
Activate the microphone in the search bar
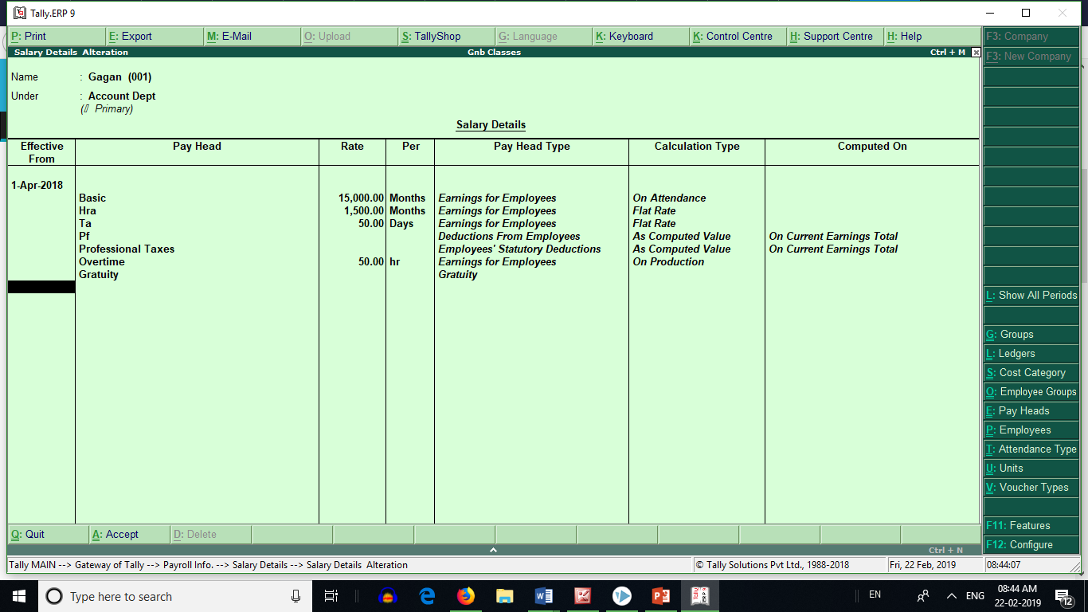295,595
